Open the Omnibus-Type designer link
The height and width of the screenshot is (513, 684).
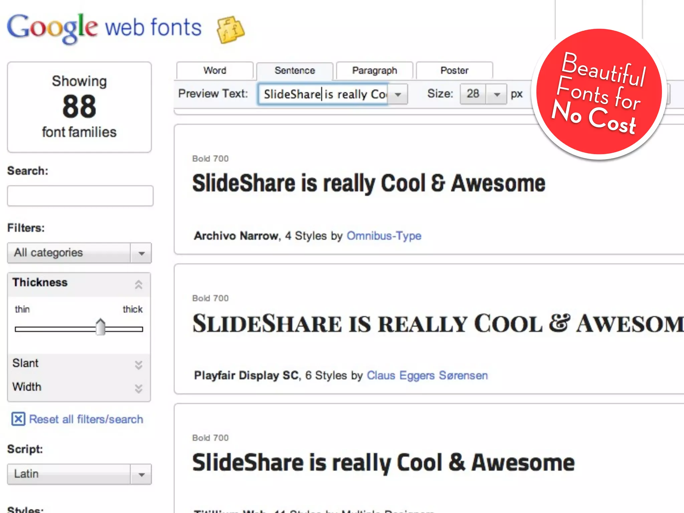[x=384, y=236]
